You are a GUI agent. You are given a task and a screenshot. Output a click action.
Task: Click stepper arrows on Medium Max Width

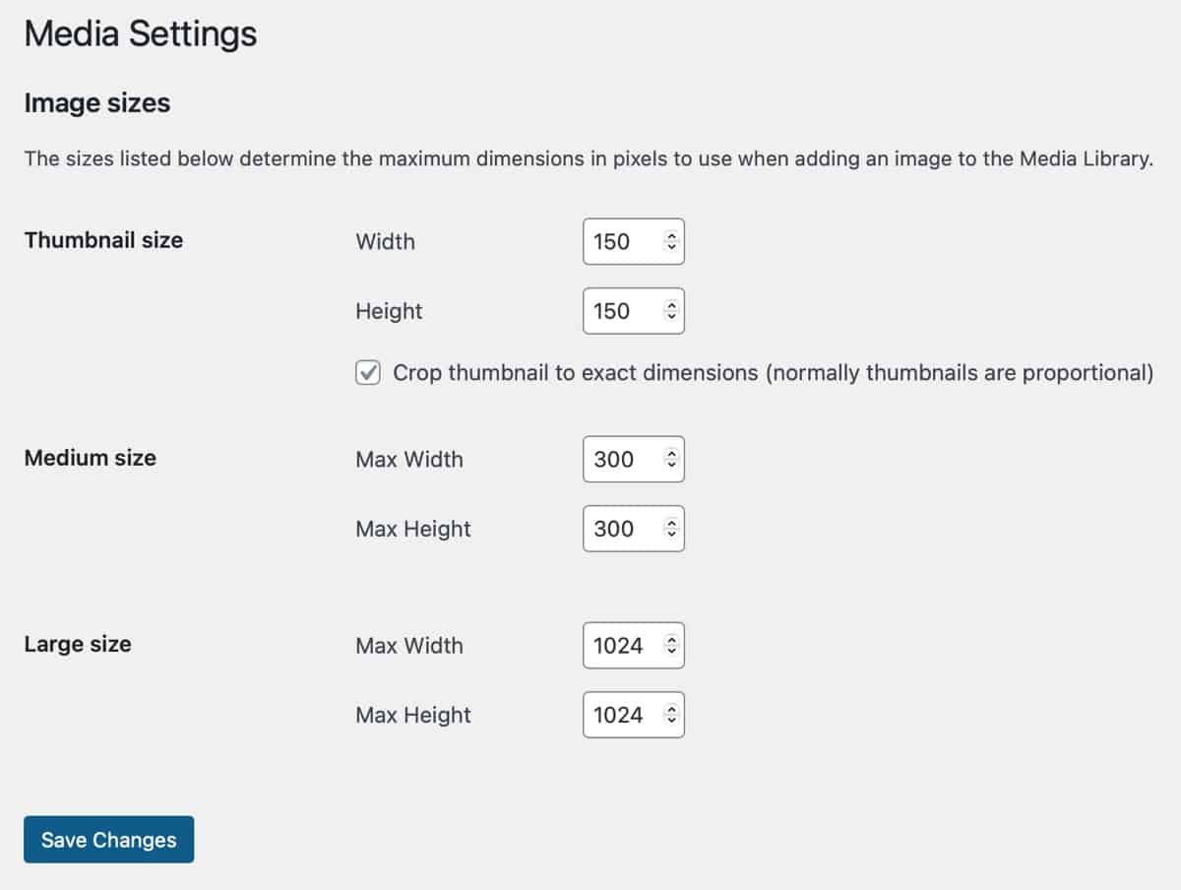[x=671, y=459]
